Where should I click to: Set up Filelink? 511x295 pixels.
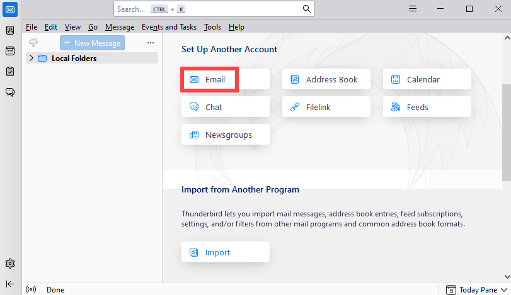click(x=326, y=107)
